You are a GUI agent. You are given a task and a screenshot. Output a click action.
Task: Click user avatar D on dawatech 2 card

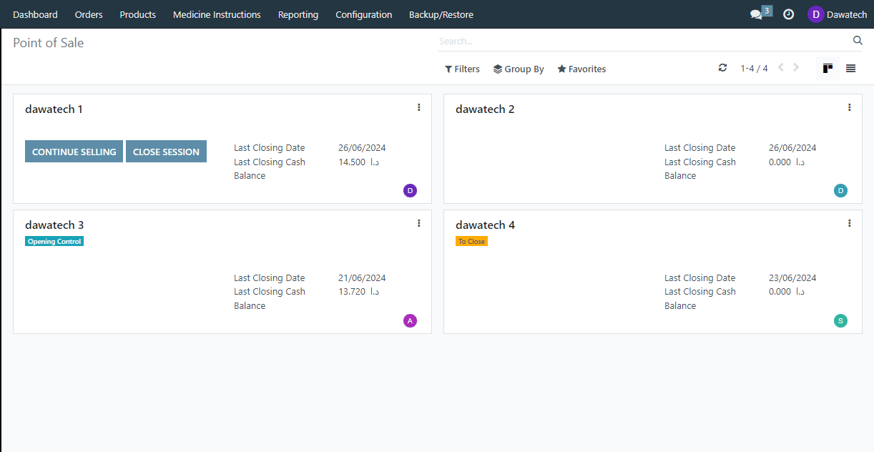coord(840,190)
